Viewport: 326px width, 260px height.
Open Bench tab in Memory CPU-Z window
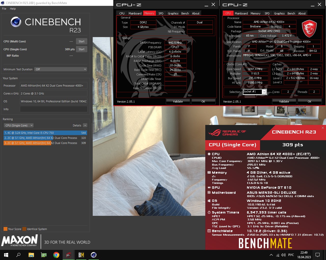click(x=185, y=13)
